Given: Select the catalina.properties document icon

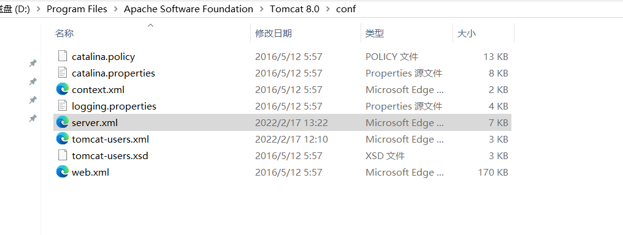Looking at the screenshot, I should [63, 73].
